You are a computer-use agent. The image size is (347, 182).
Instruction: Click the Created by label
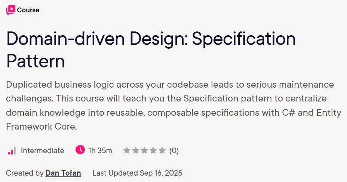coord(25,173)
